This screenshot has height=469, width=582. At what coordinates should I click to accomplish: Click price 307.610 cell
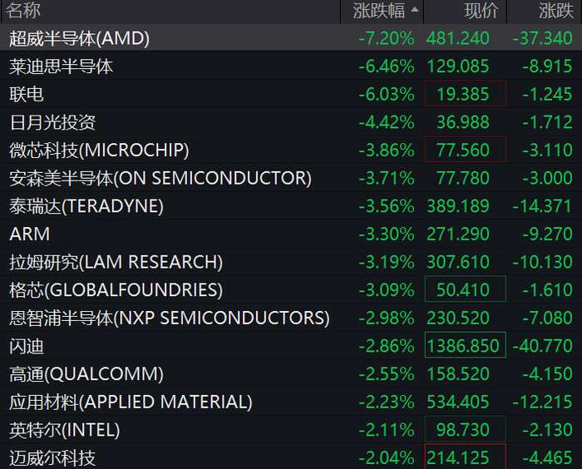point(457,262)
